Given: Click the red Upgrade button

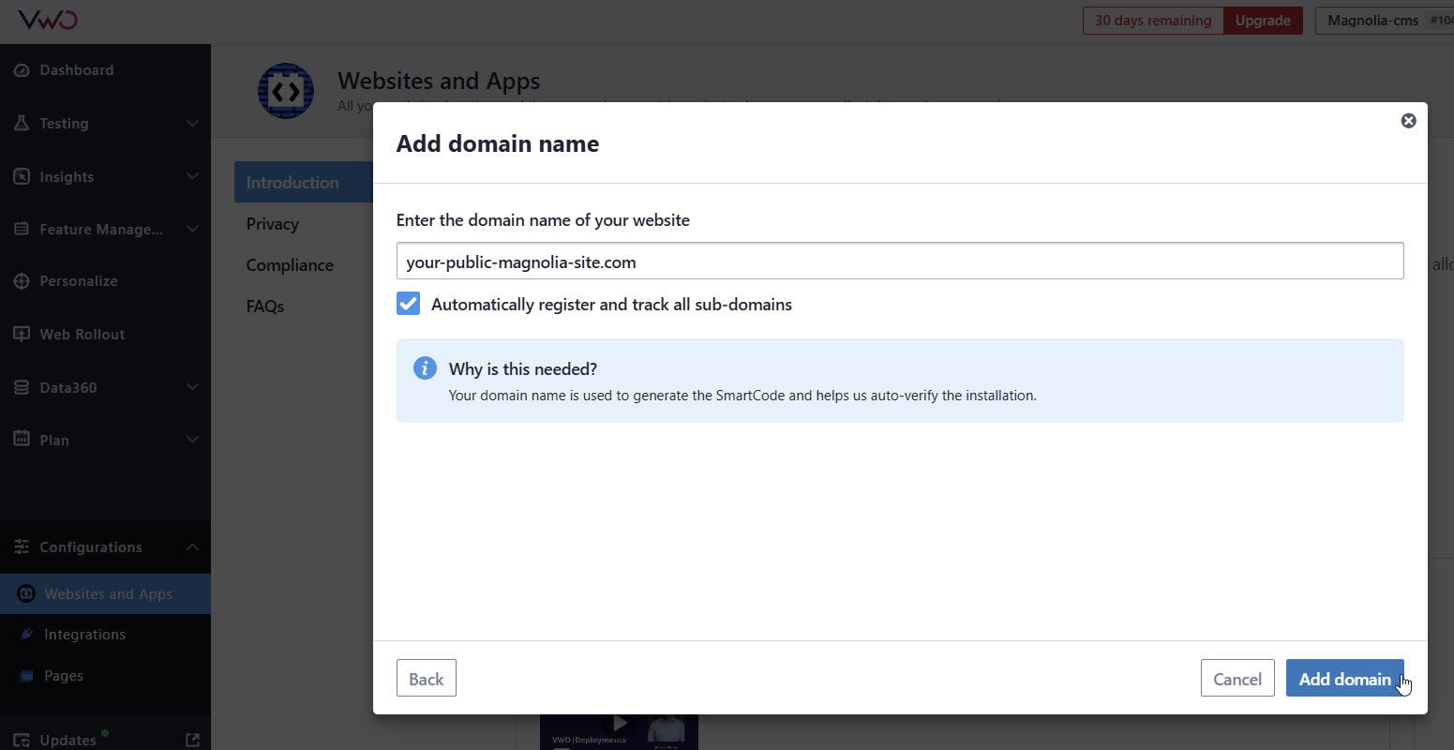Looking at the screenshot, I should 1262,21.
